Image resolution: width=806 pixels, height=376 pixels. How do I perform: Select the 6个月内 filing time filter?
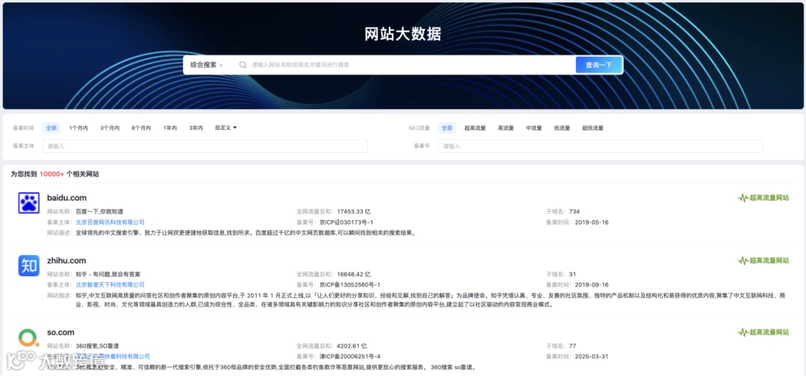pyautogui.click(x=141, y=128)
